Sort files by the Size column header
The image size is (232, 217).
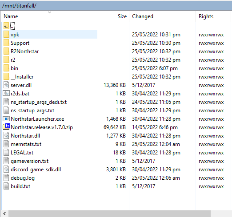114,16
